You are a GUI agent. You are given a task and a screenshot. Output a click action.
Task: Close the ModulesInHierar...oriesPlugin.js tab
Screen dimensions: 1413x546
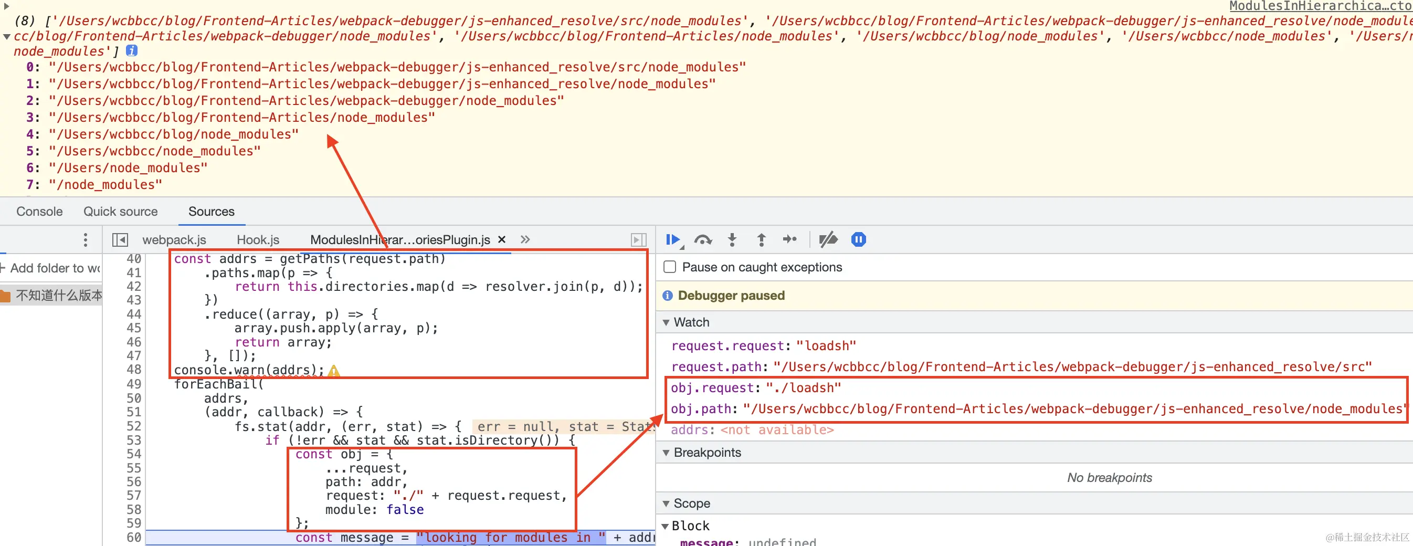pyautogui.click(x=501, y=240)
